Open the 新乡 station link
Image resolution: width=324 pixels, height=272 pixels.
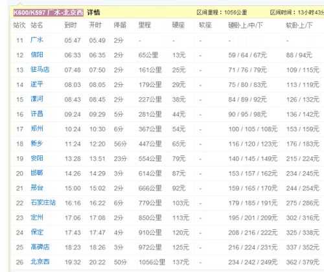click(x=37, y=143)
